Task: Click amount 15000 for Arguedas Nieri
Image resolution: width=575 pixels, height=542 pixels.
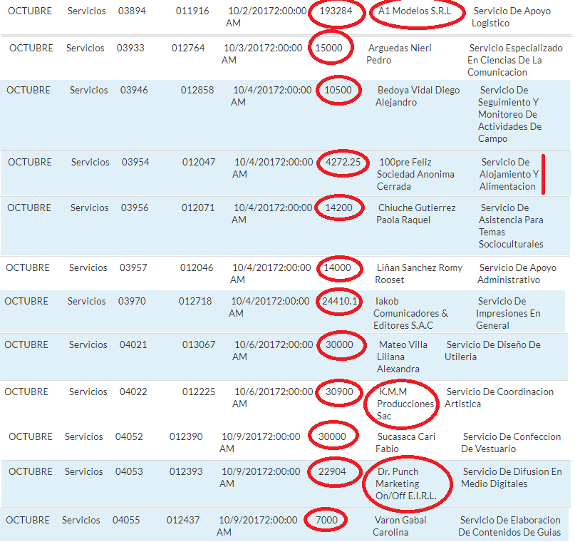Action: [x=329, y=48]
